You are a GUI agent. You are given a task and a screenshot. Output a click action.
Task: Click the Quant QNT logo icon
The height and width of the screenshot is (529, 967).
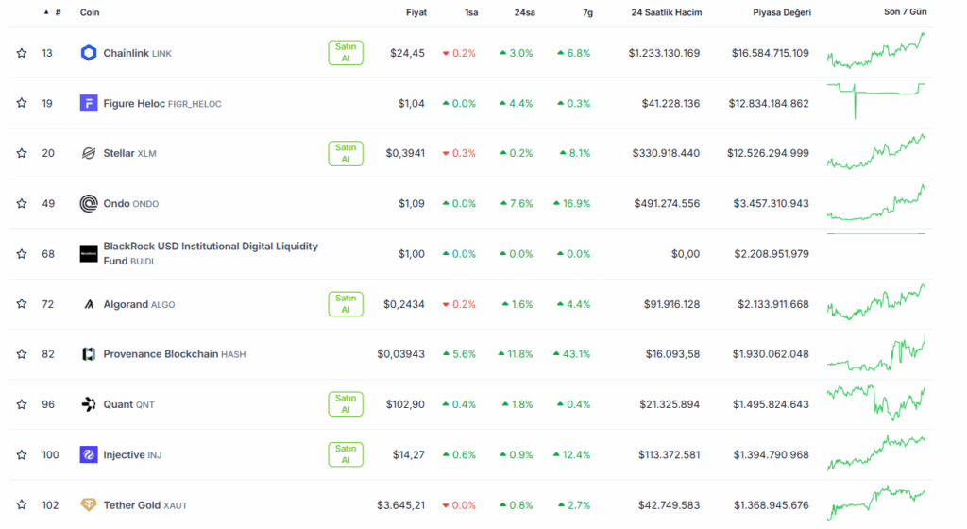pyautogui.click(x=89, y=404)
